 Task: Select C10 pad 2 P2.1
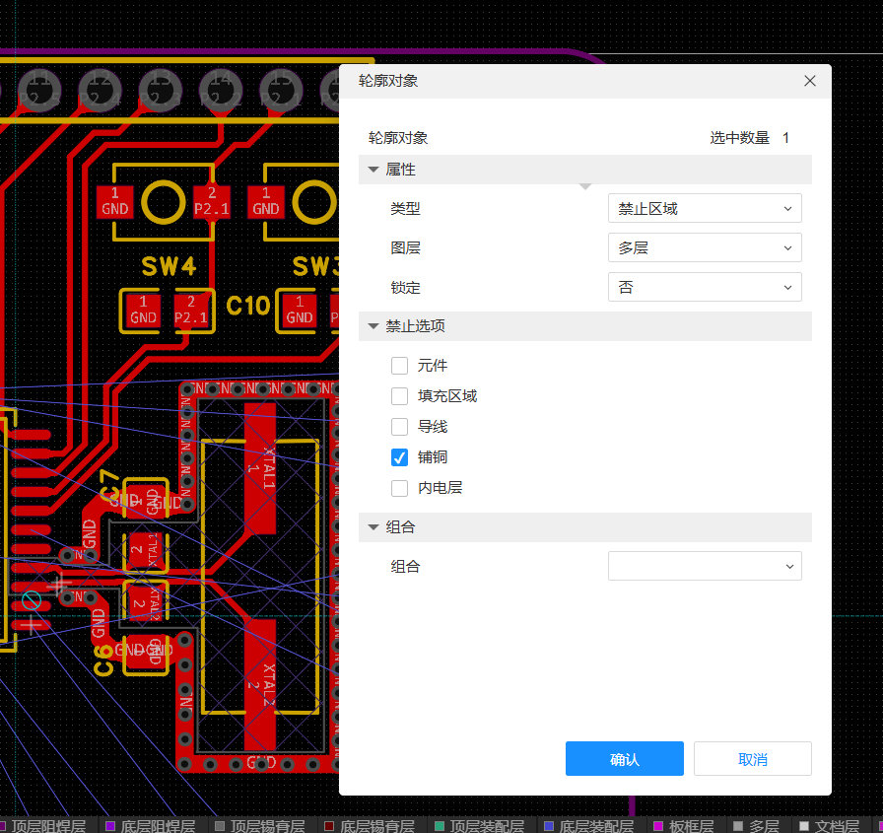click(191, 311)
